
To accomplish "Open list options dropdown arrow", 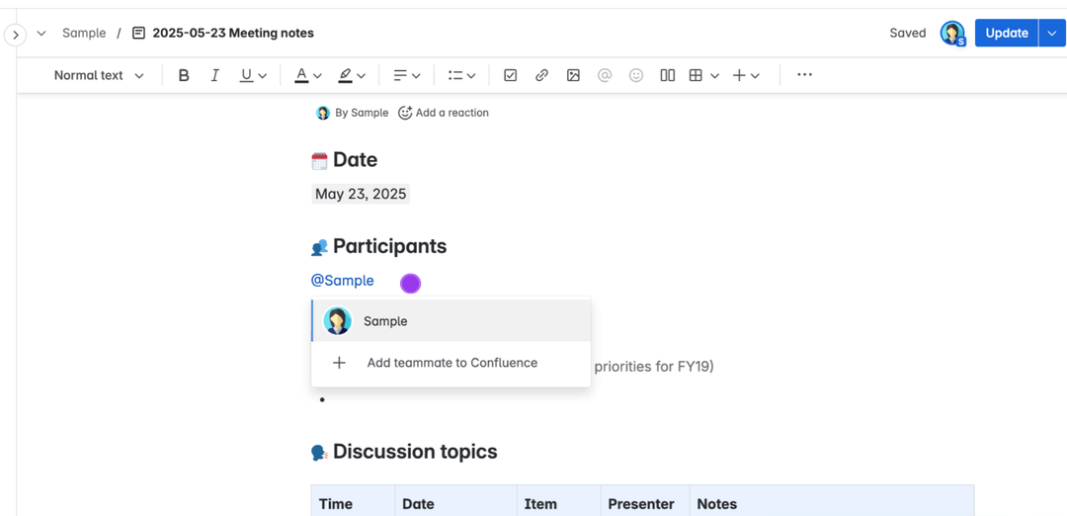I will (x=471, y=75).
